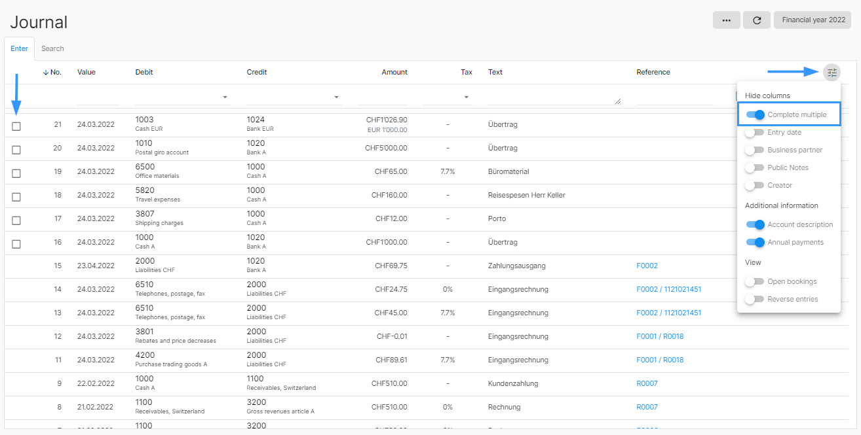Click the Credit column header
Image resolution: width=861 pixels, height=435 pixels.
257,72
